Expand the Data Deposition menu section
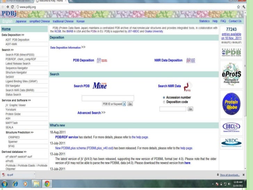Screen dimensions: 253x190 coord(13,35)
